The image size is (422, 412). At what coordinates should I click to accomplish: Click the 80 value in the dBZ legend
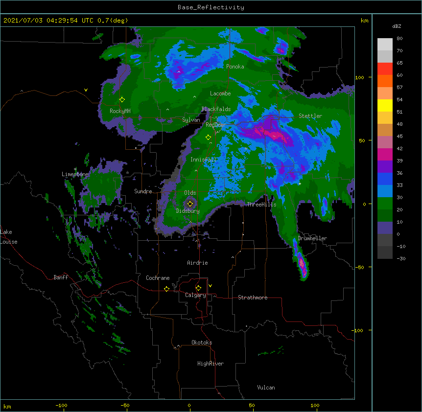click(x=399, y=39)
